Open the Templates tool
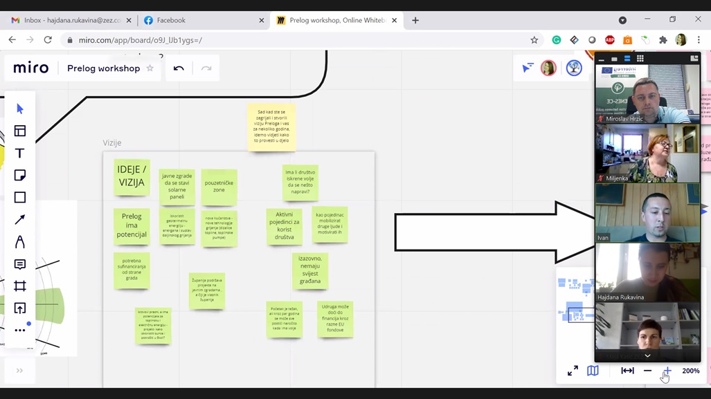This screenshot has height=399, width=711. 19,131
